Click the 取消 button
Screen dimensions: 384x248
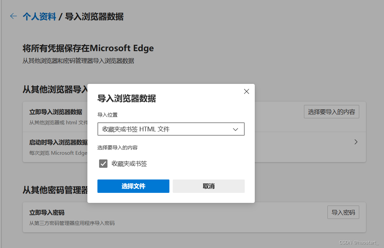point(209,186)
